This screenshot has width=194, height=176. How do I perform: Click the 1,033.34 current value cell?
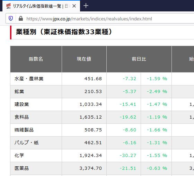click(84, 104)
